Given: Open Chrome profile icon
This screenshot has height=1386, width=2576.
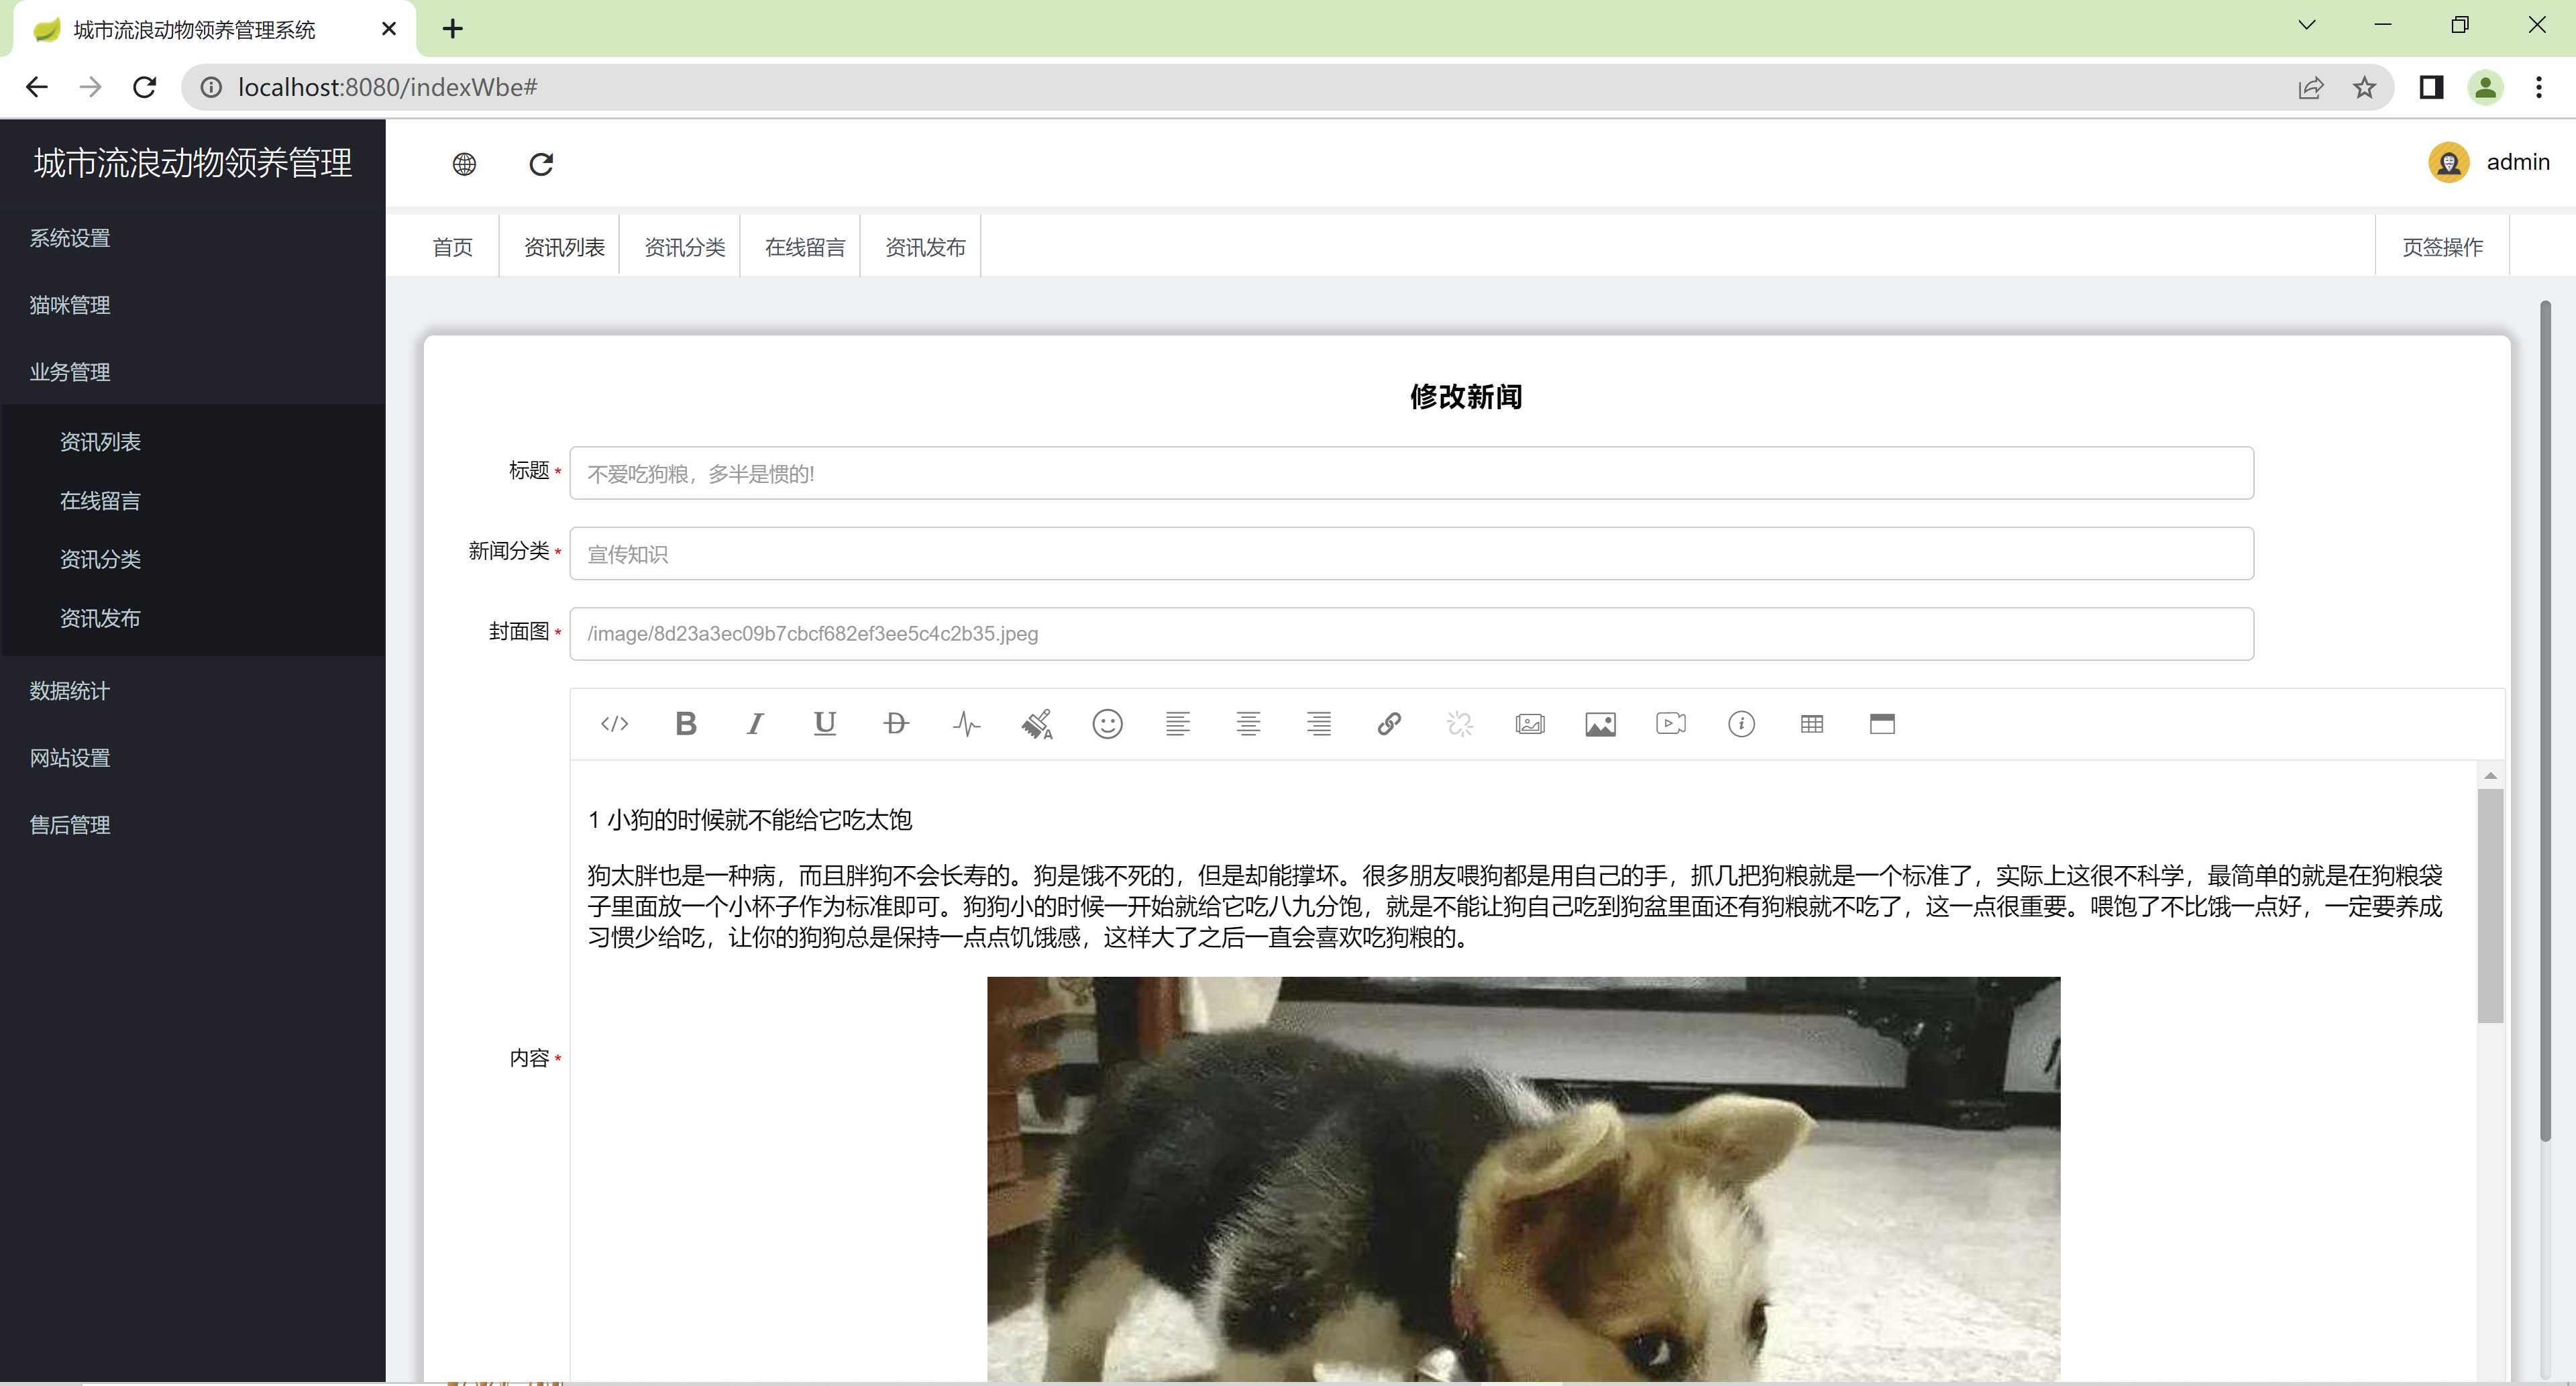Looking at the screenshot, I should click(x=2485, y=88).
